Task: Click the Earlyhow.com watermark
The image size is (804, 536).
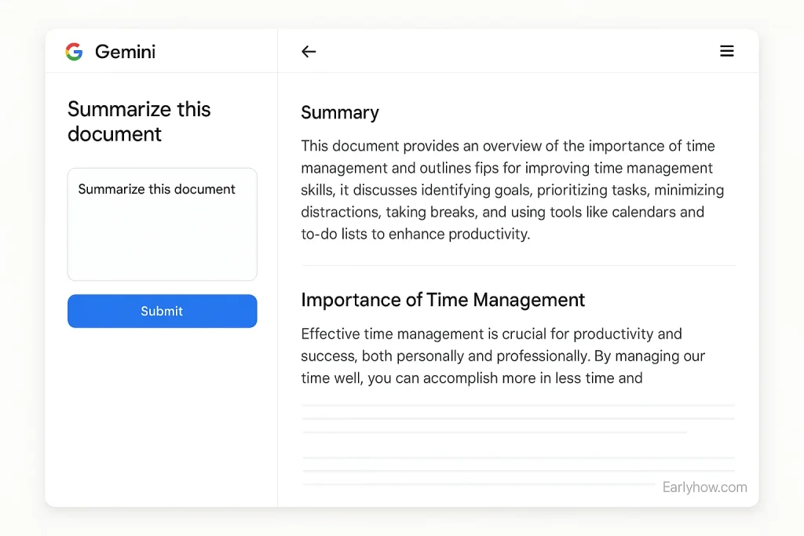Action: click(x=704, y=487)
